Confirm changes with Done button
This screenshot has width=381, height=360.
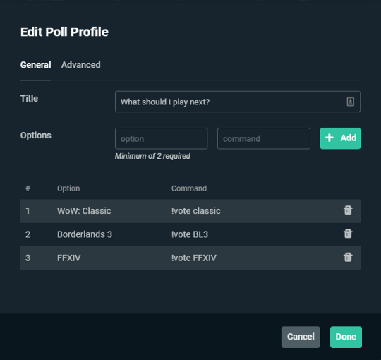pyautogui.click(x=346, y=337)
